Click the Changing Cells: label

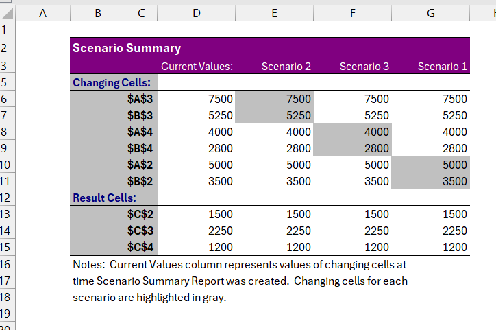[112, 82]
